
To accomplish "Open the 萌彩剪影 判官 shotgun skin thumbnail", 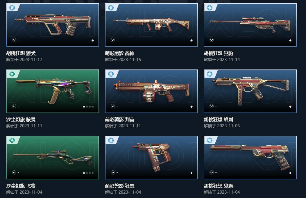I will coord(151,91).
